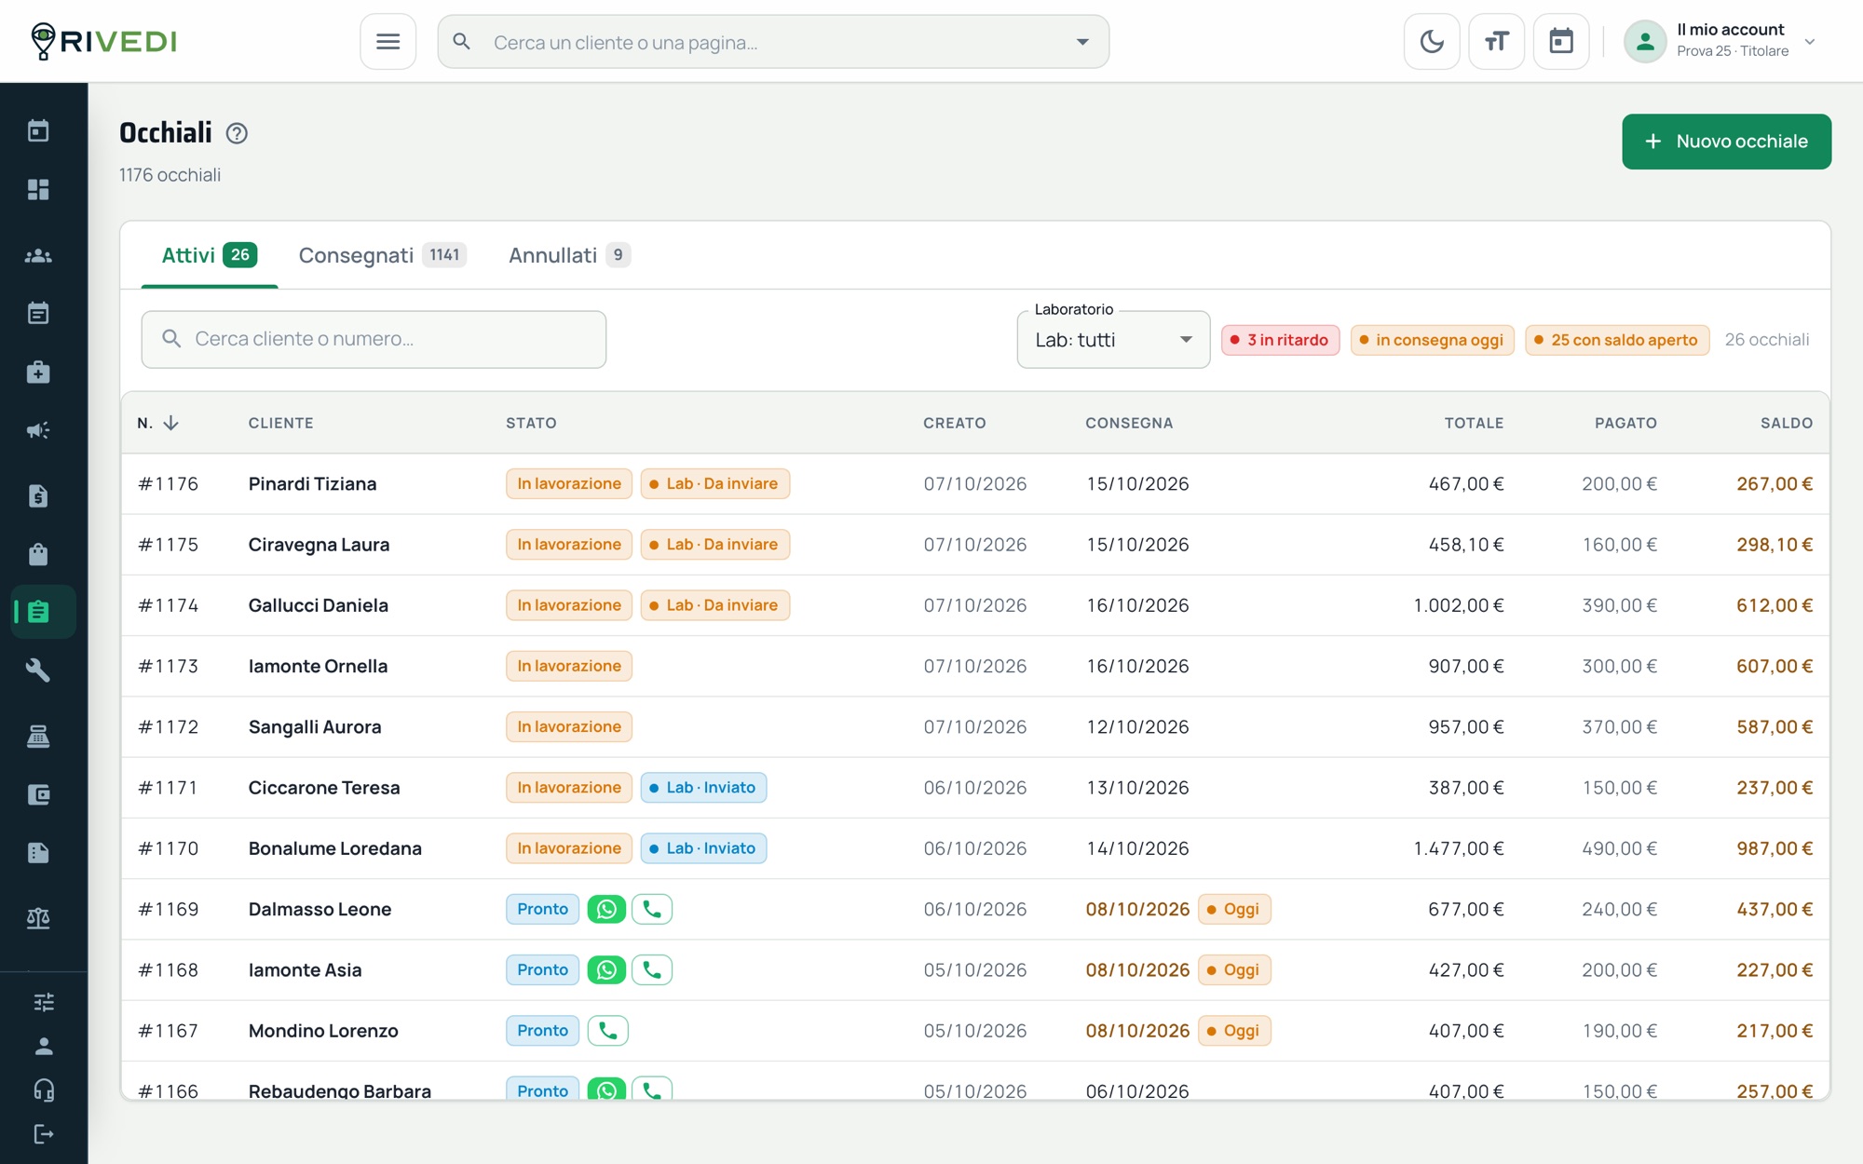Click 'Lab · Da inviare' badge for Gallucci Daniela
This screenshot has height=1164, width=1863.
[x=714, y=605]
